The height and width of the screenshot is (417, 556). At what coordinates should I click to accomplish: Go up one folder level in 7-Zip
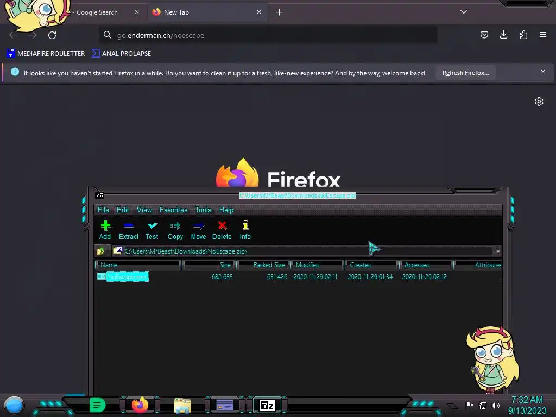pos(100,251)
